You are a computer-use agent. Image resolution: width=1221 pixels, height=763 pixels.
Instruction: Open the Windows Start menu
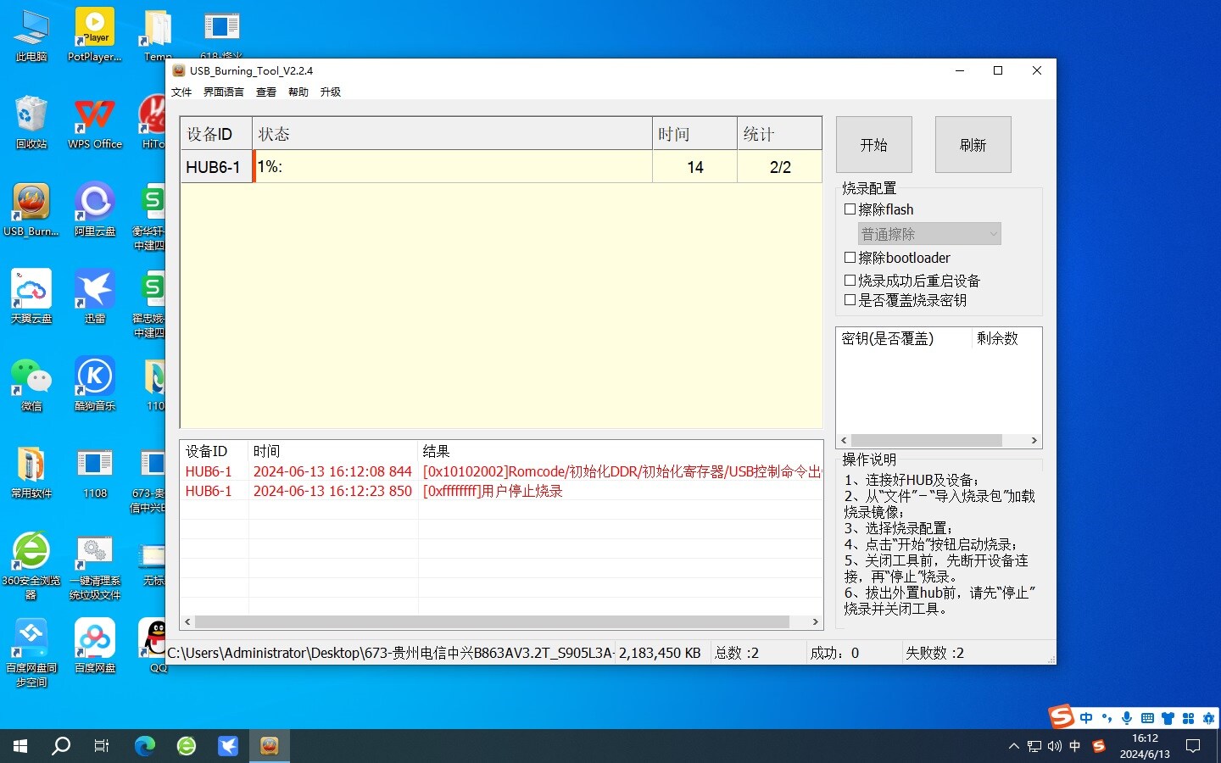20,746
